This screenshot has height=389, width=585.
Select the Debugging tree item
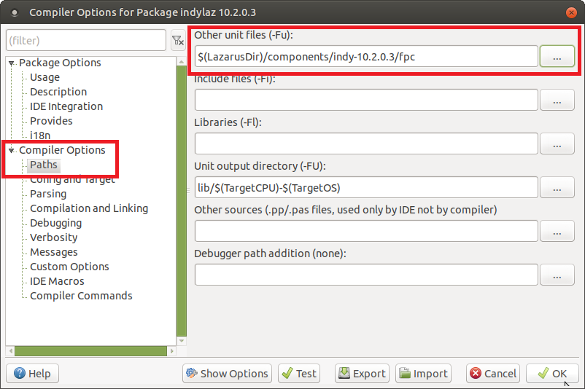tap(55, 223)
